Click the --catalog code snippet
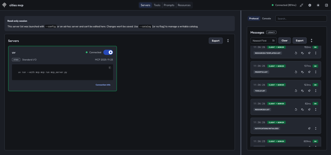The image size is (331, 155). pyautogui.click(x=145, y=26)
